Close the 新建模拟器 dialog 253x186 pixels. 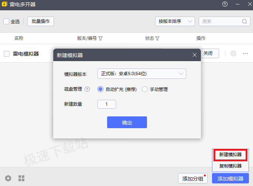pos(195,55)
